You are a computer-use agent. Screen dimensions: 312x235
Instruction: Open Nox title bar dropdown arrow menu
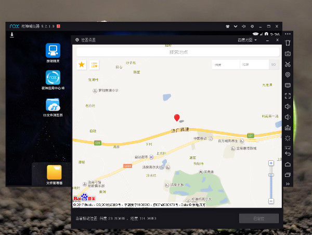[236, 26]
